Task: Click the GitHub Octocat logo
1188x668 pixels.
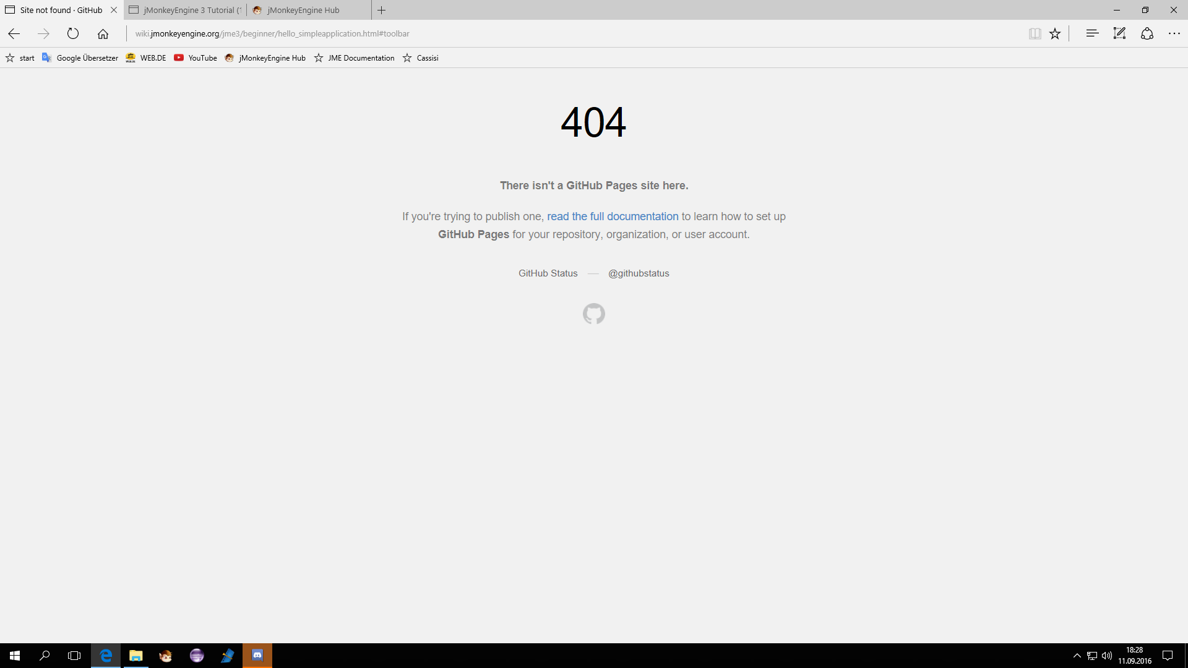Action: [594, 314]
